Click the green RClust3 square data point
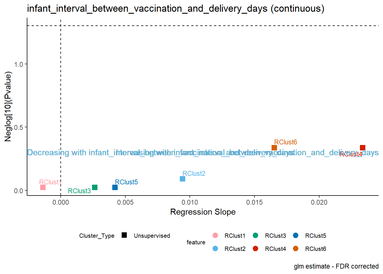 (x=95, y=188)
